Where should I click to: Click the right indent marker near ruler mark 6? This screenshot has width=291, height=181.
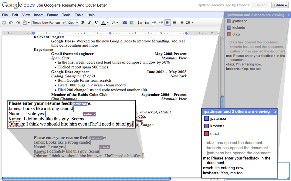[x=187, y=33]
